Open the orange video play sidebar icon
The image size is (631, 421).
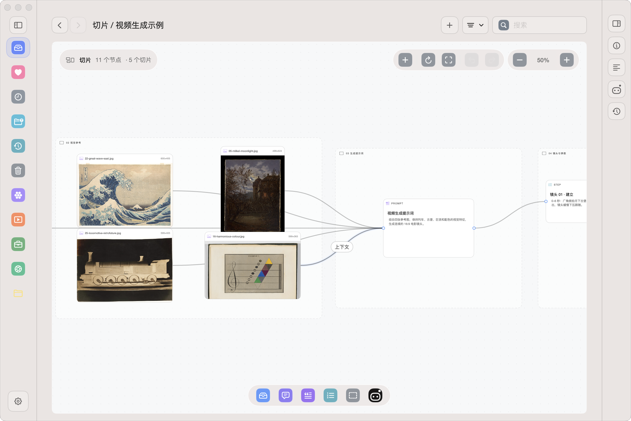18,220
